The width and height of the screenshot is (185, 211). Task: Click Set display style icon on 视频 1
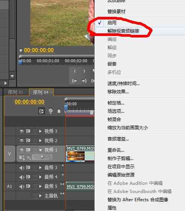click(x=22, y=157)
